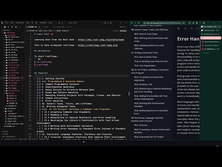
Task: Open the Explorer view icon in the sidebar toolbar
Action: pyautogui.click(x=5, y=27)
